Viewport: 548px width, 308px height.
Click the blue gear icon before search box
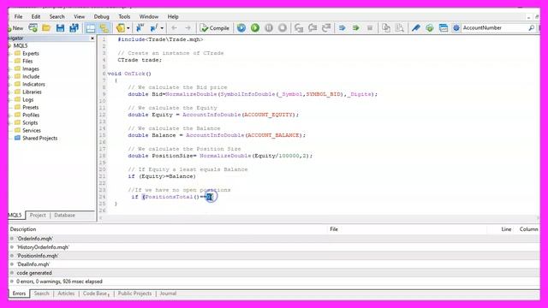[456, 28]
